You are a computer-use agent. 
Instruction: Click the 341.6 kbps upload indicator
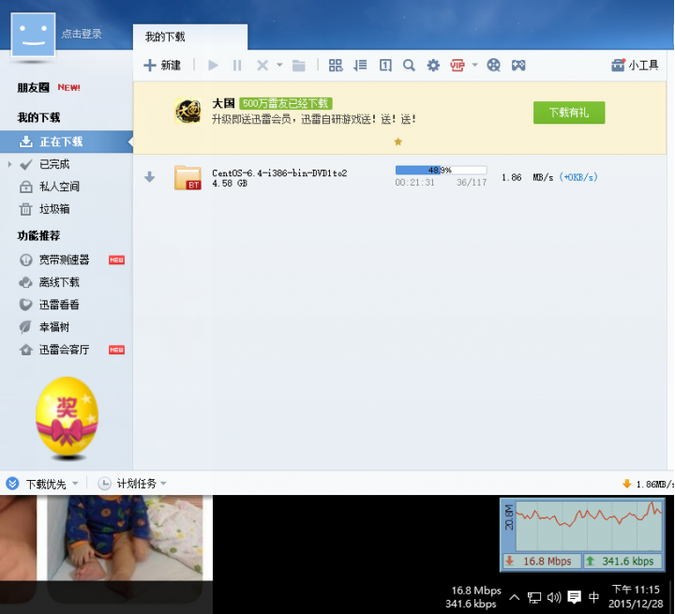622,562
